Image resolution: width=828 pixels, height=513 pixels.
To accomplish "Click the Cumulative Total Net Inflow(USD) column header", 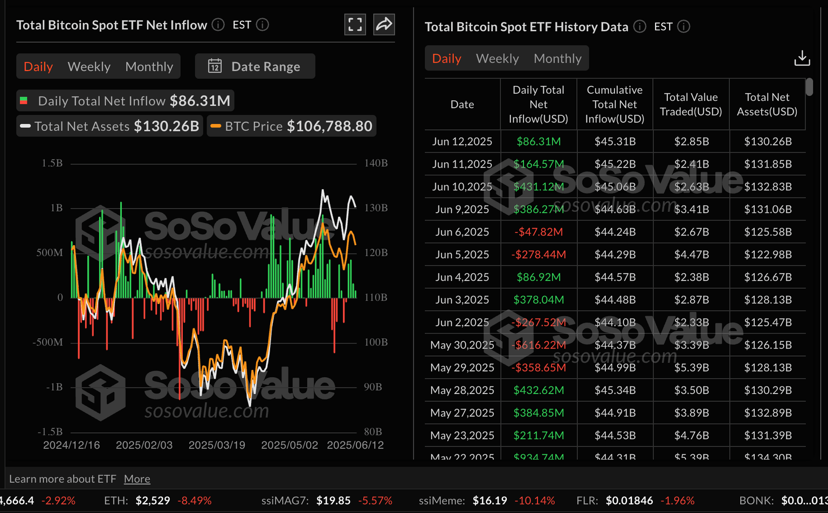I will (615, 105).
